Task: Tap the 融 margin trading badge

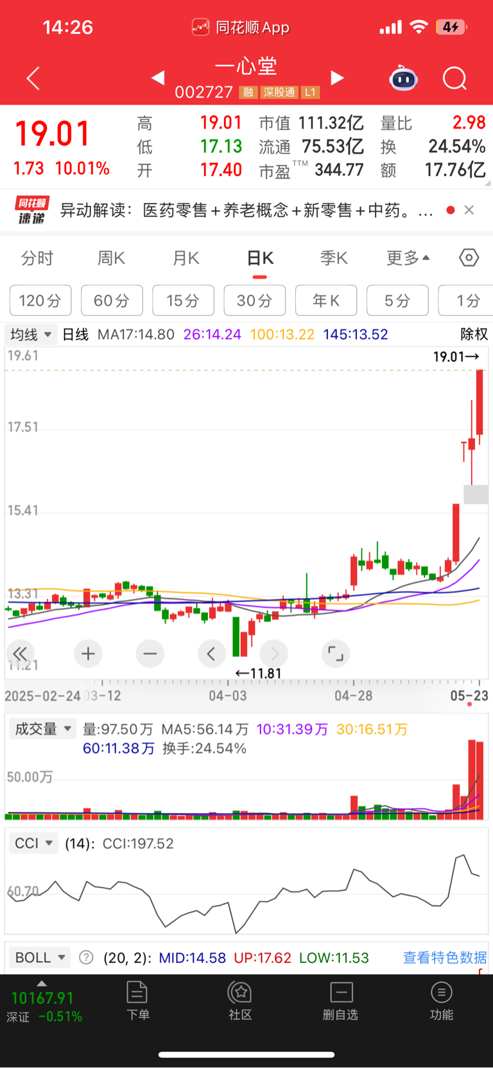Action: 248,92
